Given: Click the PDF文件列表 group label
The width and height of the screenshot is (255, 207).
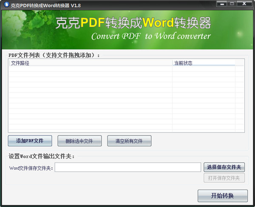Looking at the screenshot, I should pos(54,55).
